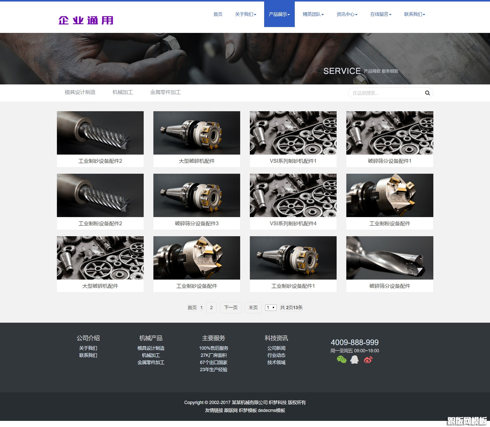The height and width of the screenshot is (427, 490).
Task: Open VSI系列制砂机配件1 product image
Action: (x=293, y=133)
